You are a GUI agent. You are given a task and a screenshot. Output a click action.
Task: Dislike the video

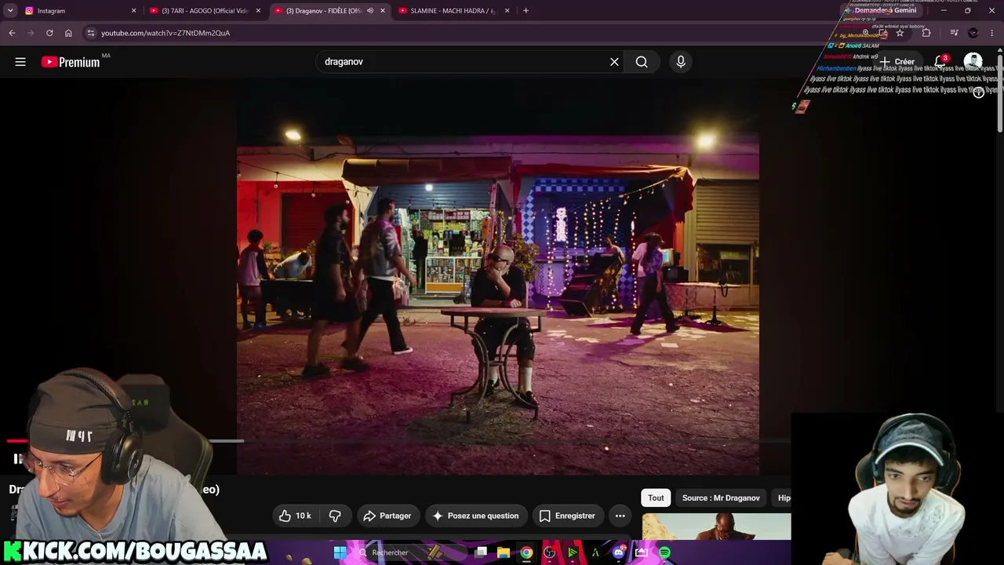pyautogui.click(x=335, y=516)
